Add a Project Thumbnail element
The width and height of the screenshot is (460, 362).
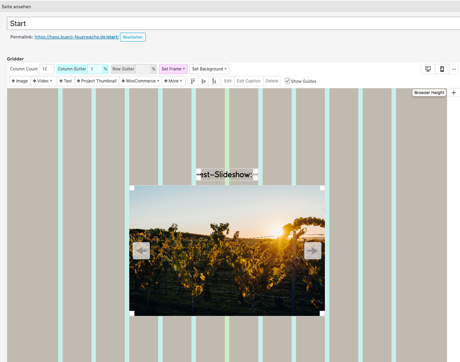tap(97, 81)
